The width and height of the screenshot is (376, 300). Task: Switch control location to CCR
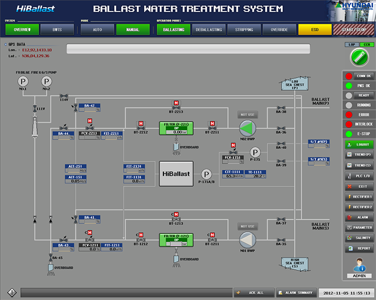[367, 44]
